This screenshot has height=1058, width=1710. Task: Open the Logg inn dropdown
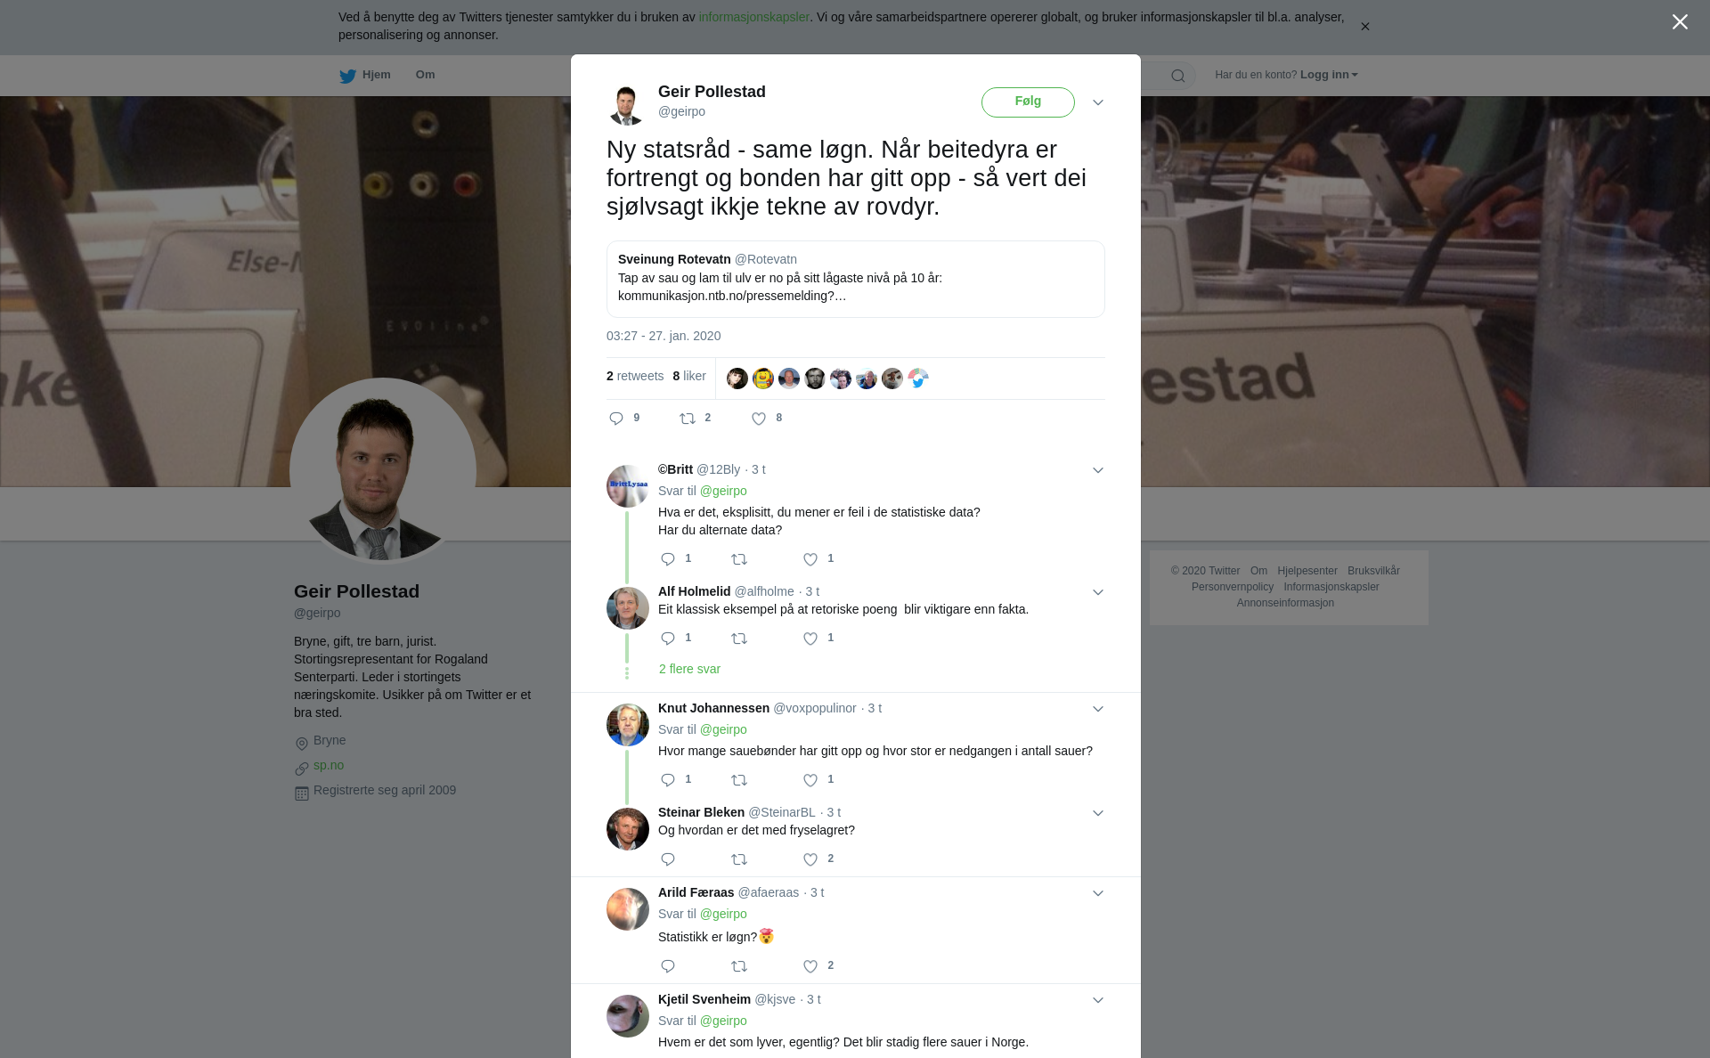click(x=1329, y=75)
